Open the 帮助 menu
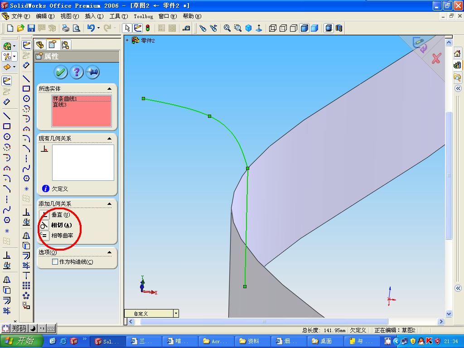The image size is (464, 348). (192, 16)
